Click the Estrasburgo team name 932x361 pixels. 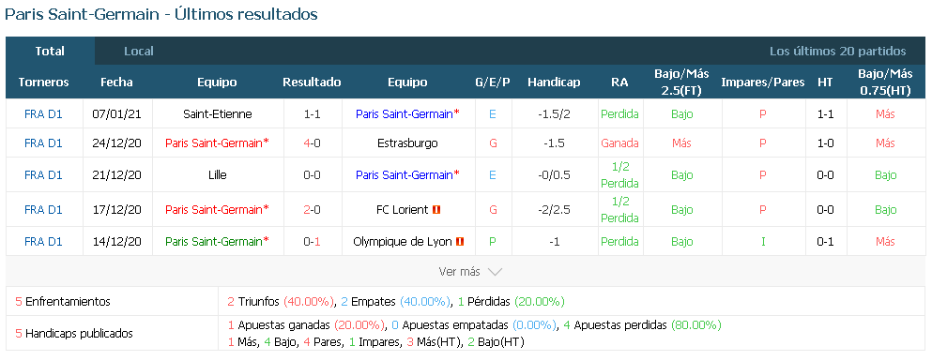[x=407, y=143]
